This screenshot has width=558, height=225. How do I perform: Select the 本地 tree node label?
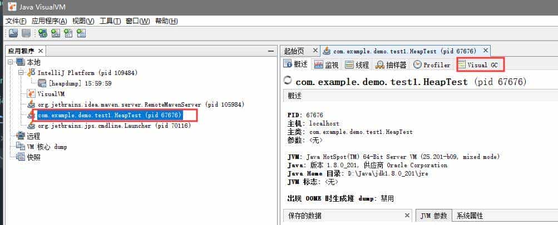tap(33, 62)
